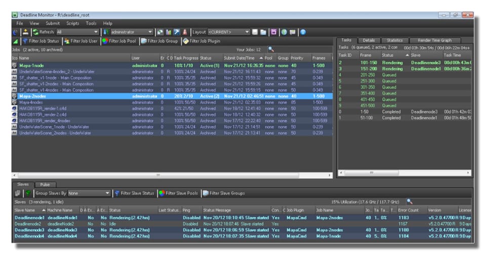Viewport: 486px width, 254px height.
Task: Sort jobs by Task Progress column
Action: 186,58
